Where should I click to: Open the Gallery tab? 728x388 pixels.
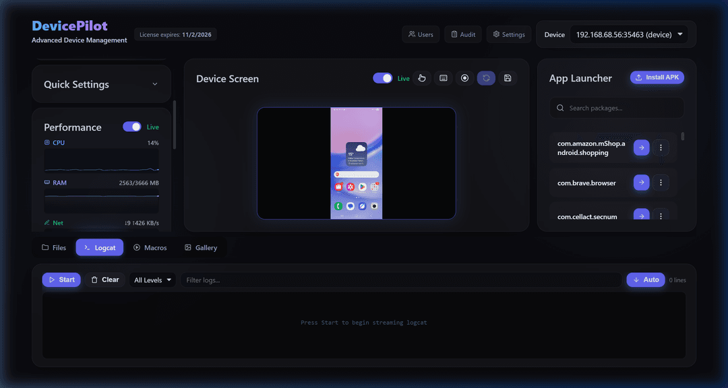pyautogui.click(x=201, y=247)
